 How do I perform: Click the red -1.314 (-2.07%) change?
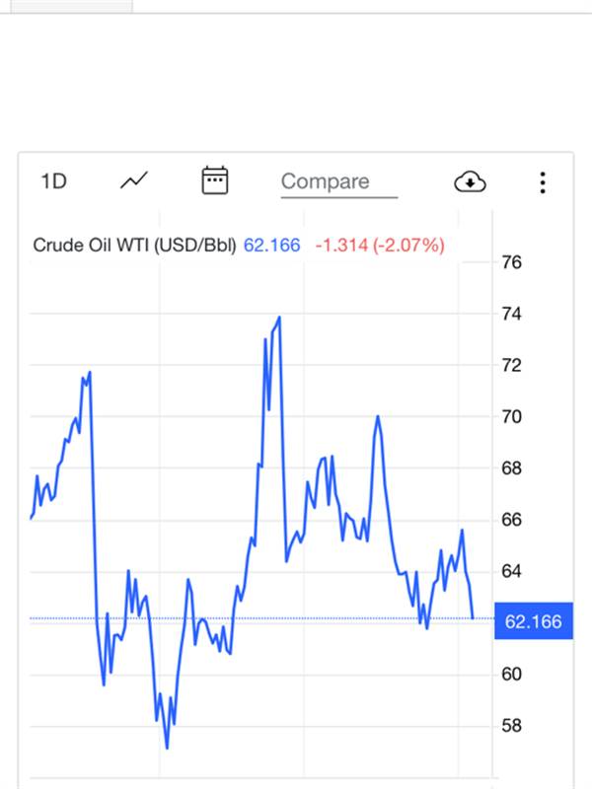coord(380,246)
